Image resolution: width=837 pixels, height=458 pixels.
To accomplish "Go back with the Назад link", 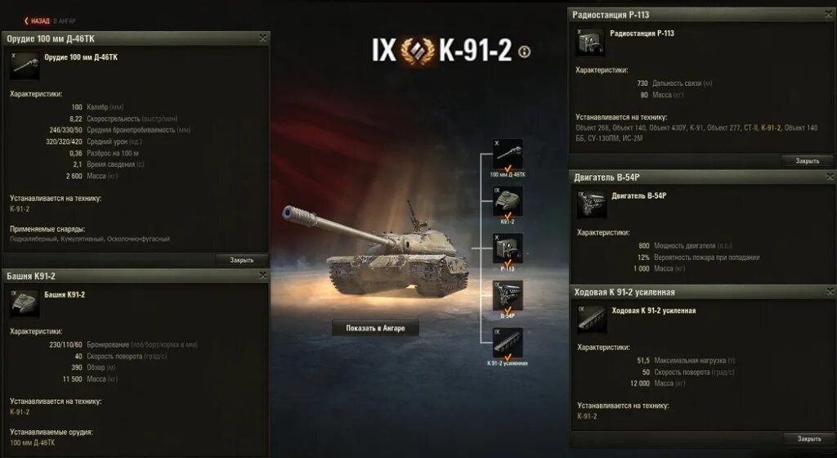I will [x=37, y=20].
